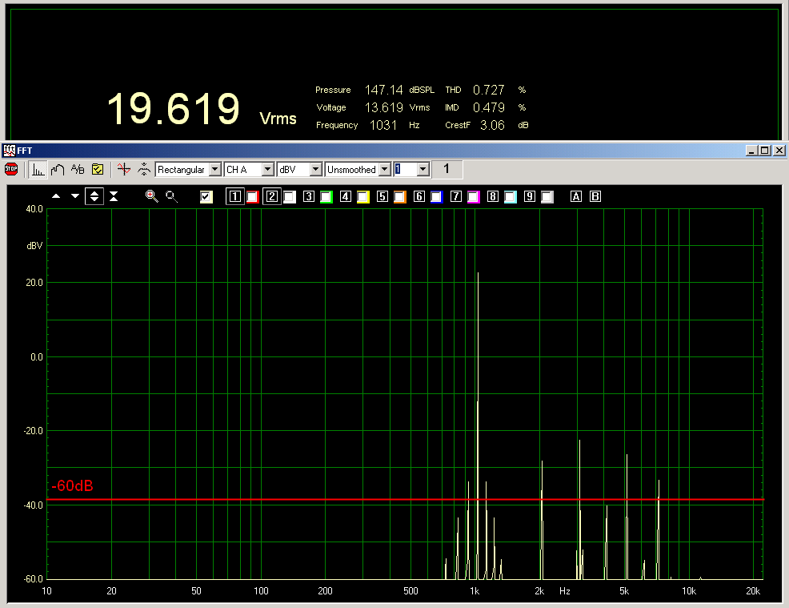Click the vertical compress arrows icon
The width and height of the screenshot is (789, 608).
(x=114, y=196)
